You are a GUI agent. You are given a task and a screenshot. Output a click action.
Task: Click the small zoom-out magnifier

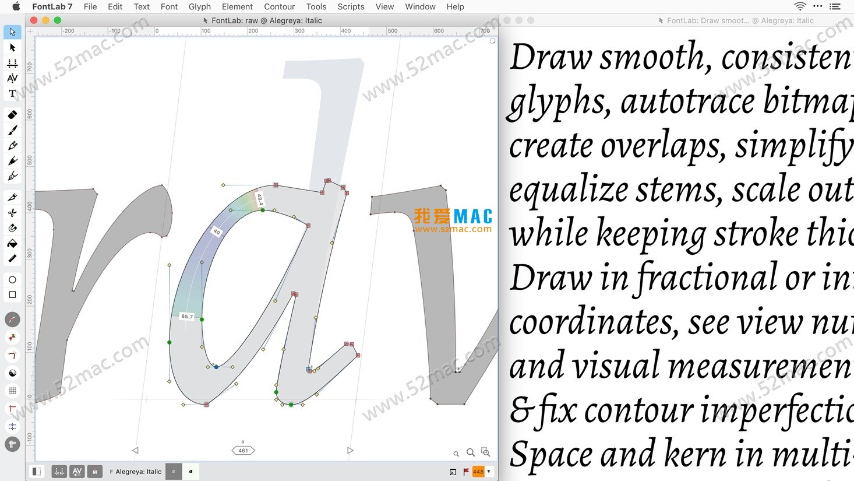pos(456,454)
